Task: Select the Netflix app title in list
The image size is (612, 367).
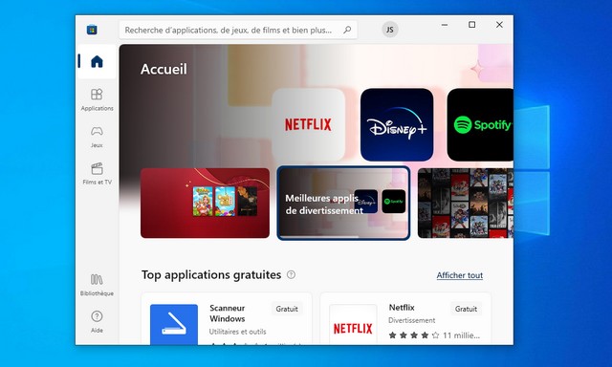Action: point(402,308)
